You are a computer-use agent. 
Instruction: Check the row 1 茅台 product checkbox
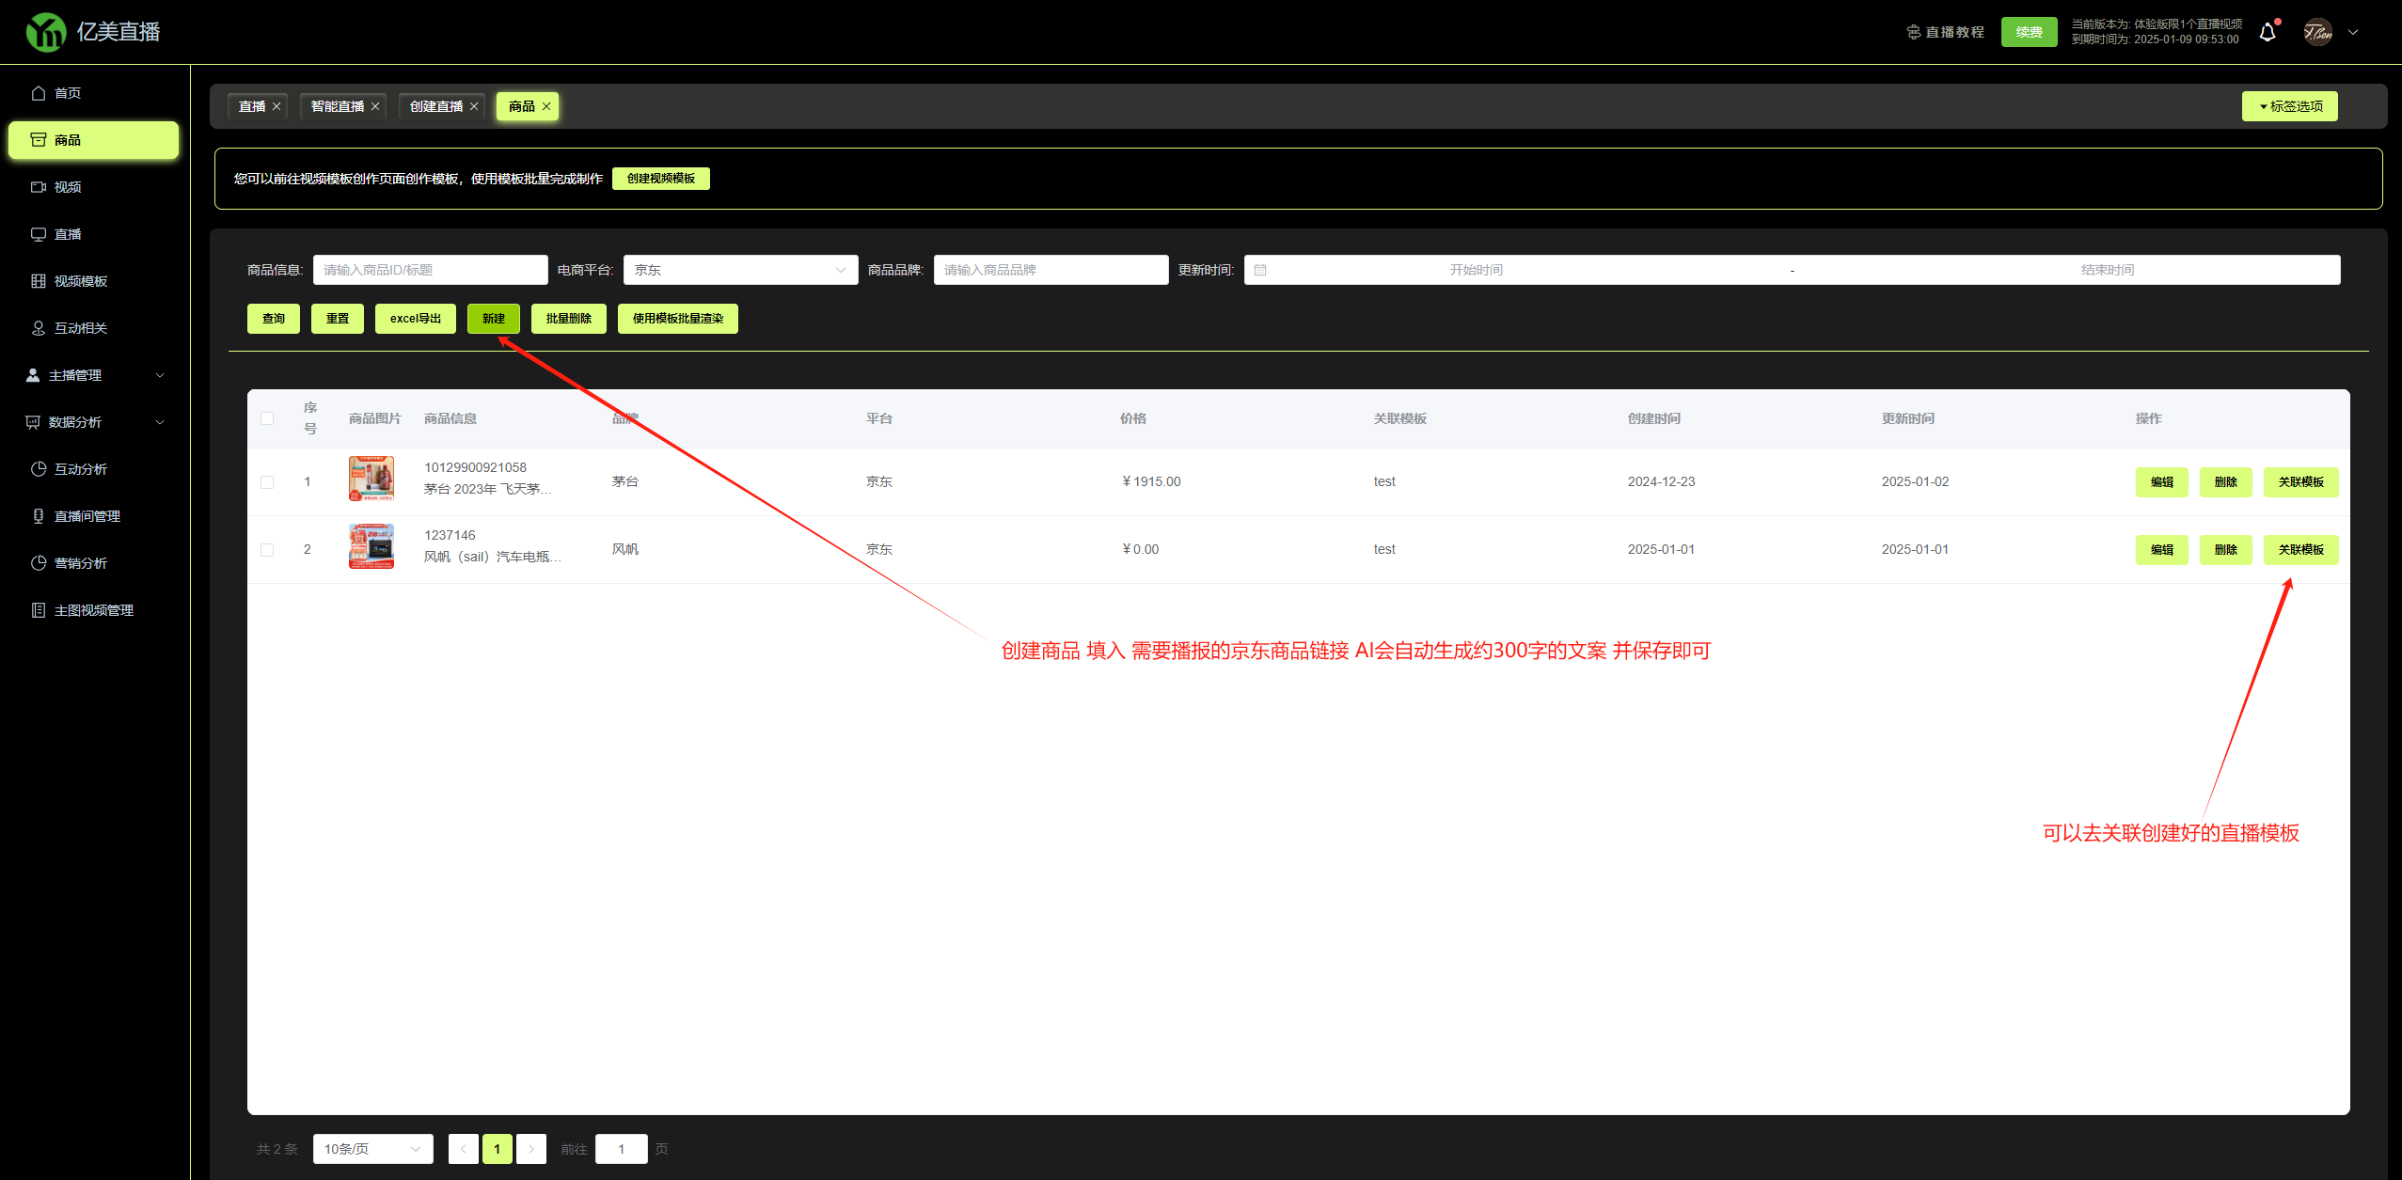click(x=267, y=482)
